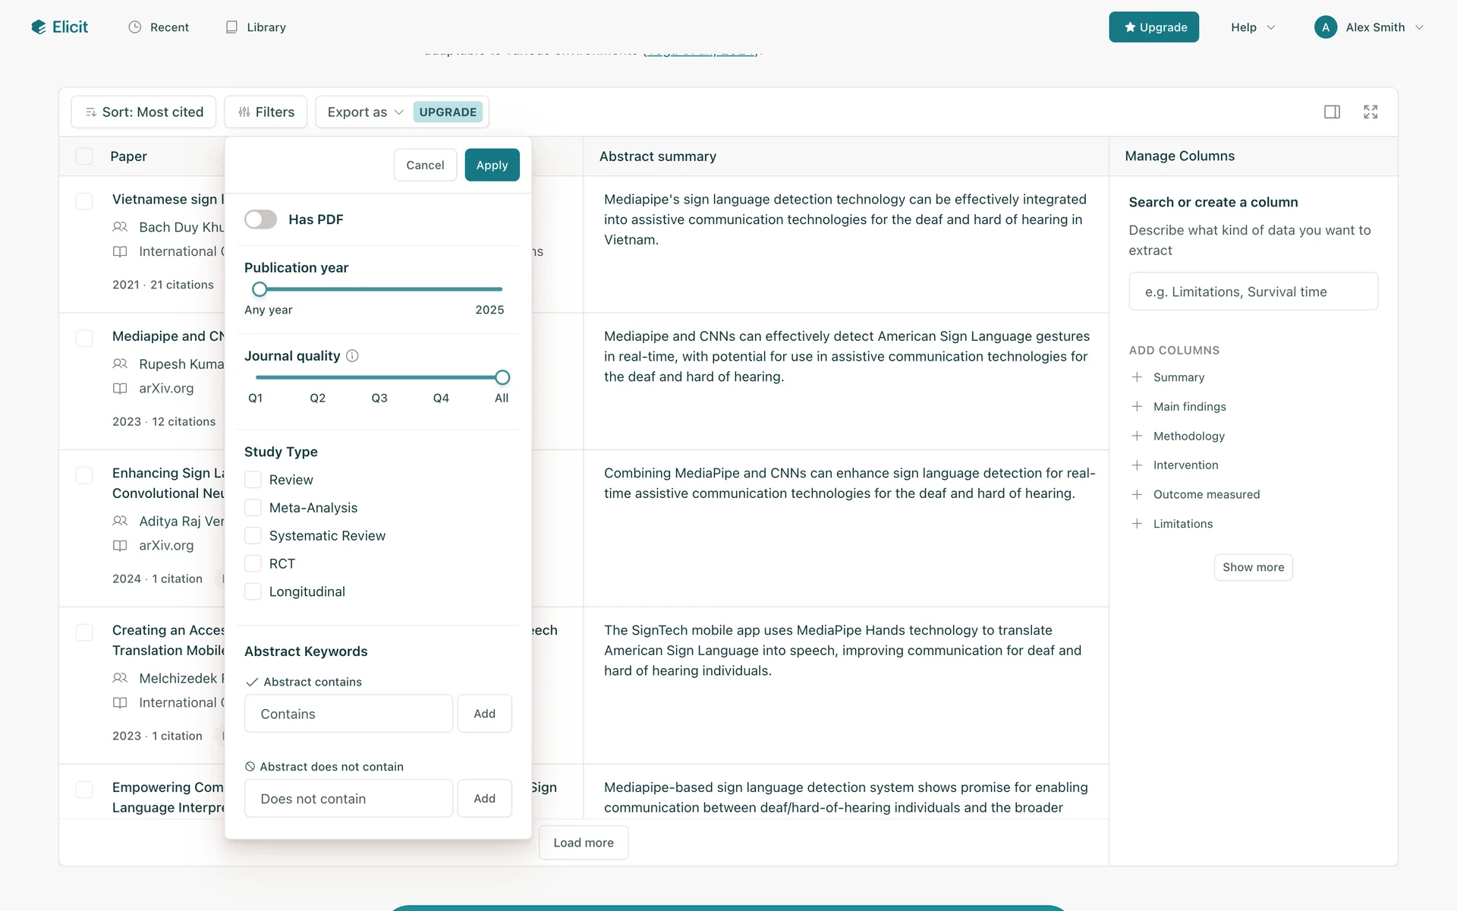
Task: Click plus icon next to Limitations
Action: [1137, 524]
